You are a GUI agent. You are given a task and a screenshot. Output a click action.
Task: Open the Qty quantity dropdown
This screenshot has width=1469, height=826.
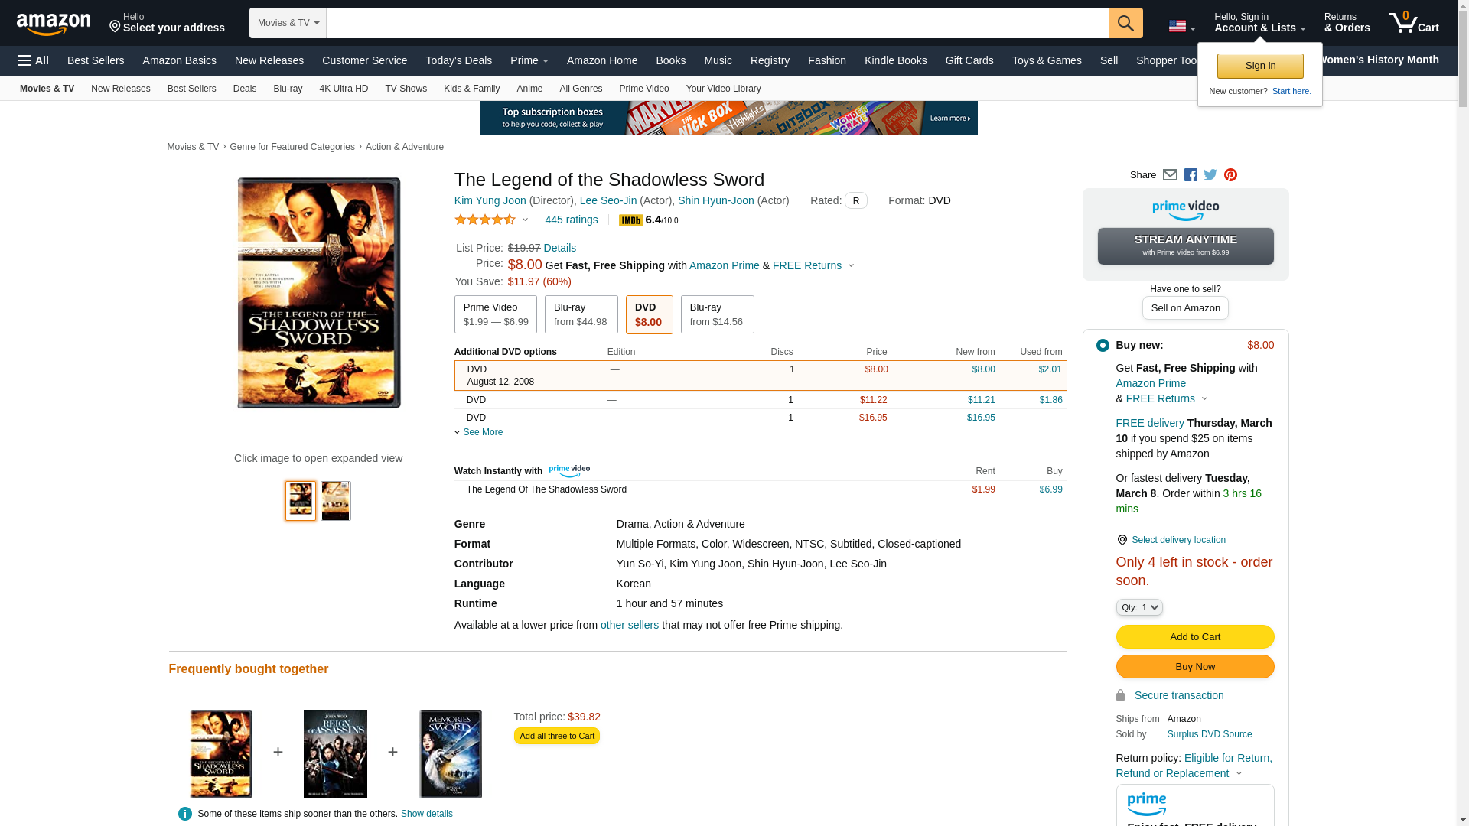pos(1138,607)
